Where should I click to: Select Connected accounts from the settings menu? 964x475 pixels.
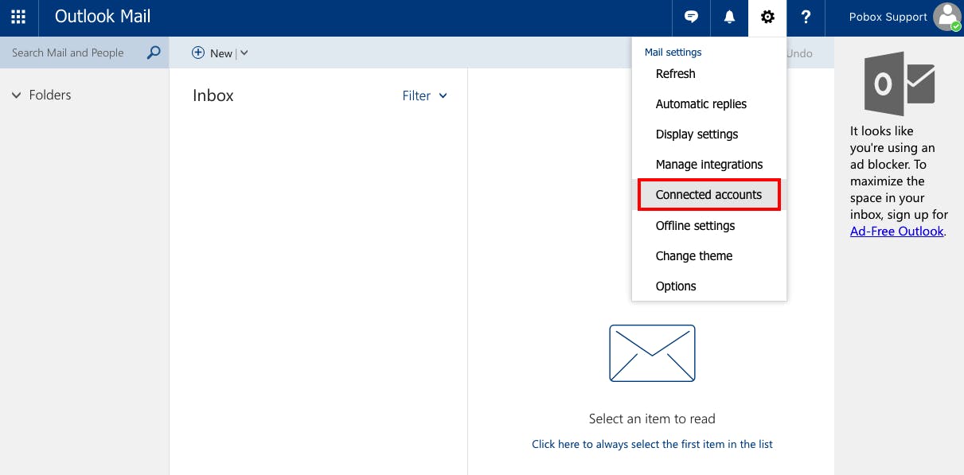tap(708, 194)
